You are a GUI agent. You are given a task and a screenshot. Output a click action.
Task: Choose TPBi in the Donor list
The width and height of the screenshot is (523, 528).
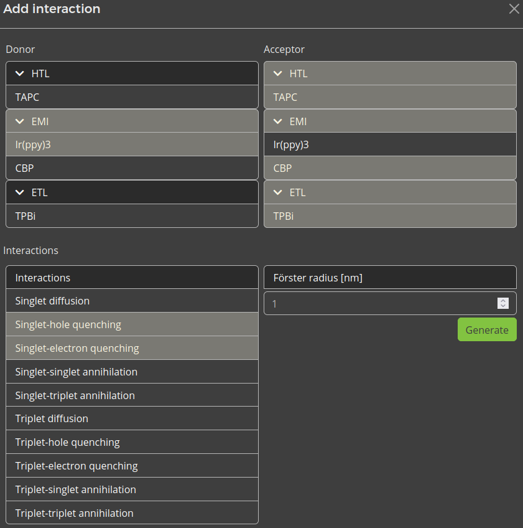[x=132, y=216]
